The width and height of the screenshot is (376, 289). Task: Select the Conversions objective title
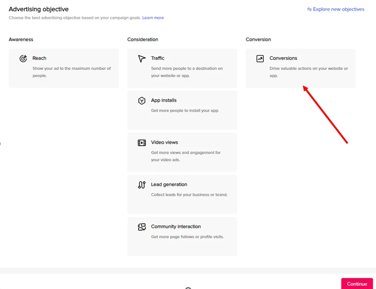[283, 58]
